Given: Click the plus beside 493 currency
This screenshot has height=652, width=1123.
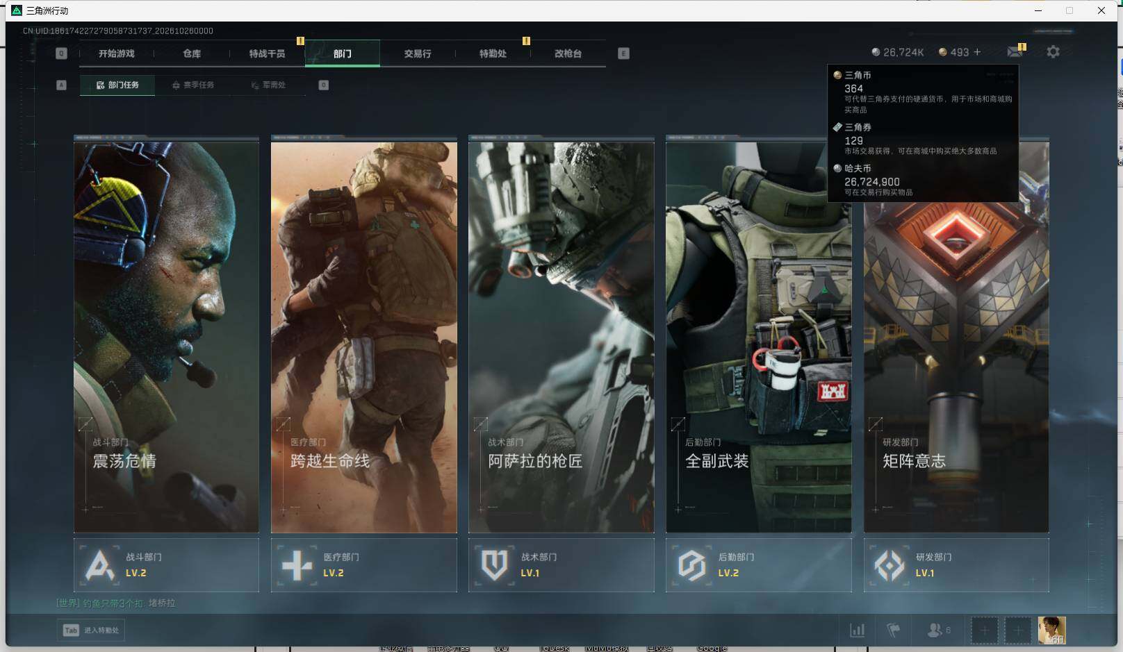Looking at the screenshot, I should coord(977,52).
